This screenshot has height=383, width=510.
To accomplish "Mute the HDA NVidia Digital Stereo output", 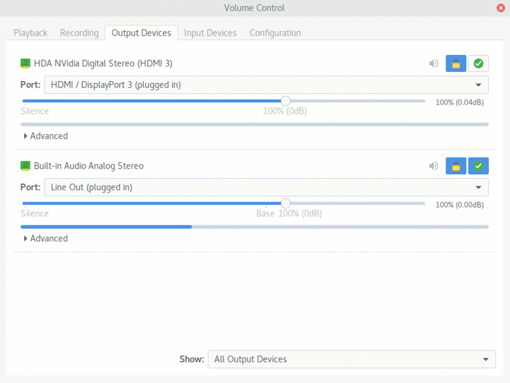I will (x=433, y=63).
